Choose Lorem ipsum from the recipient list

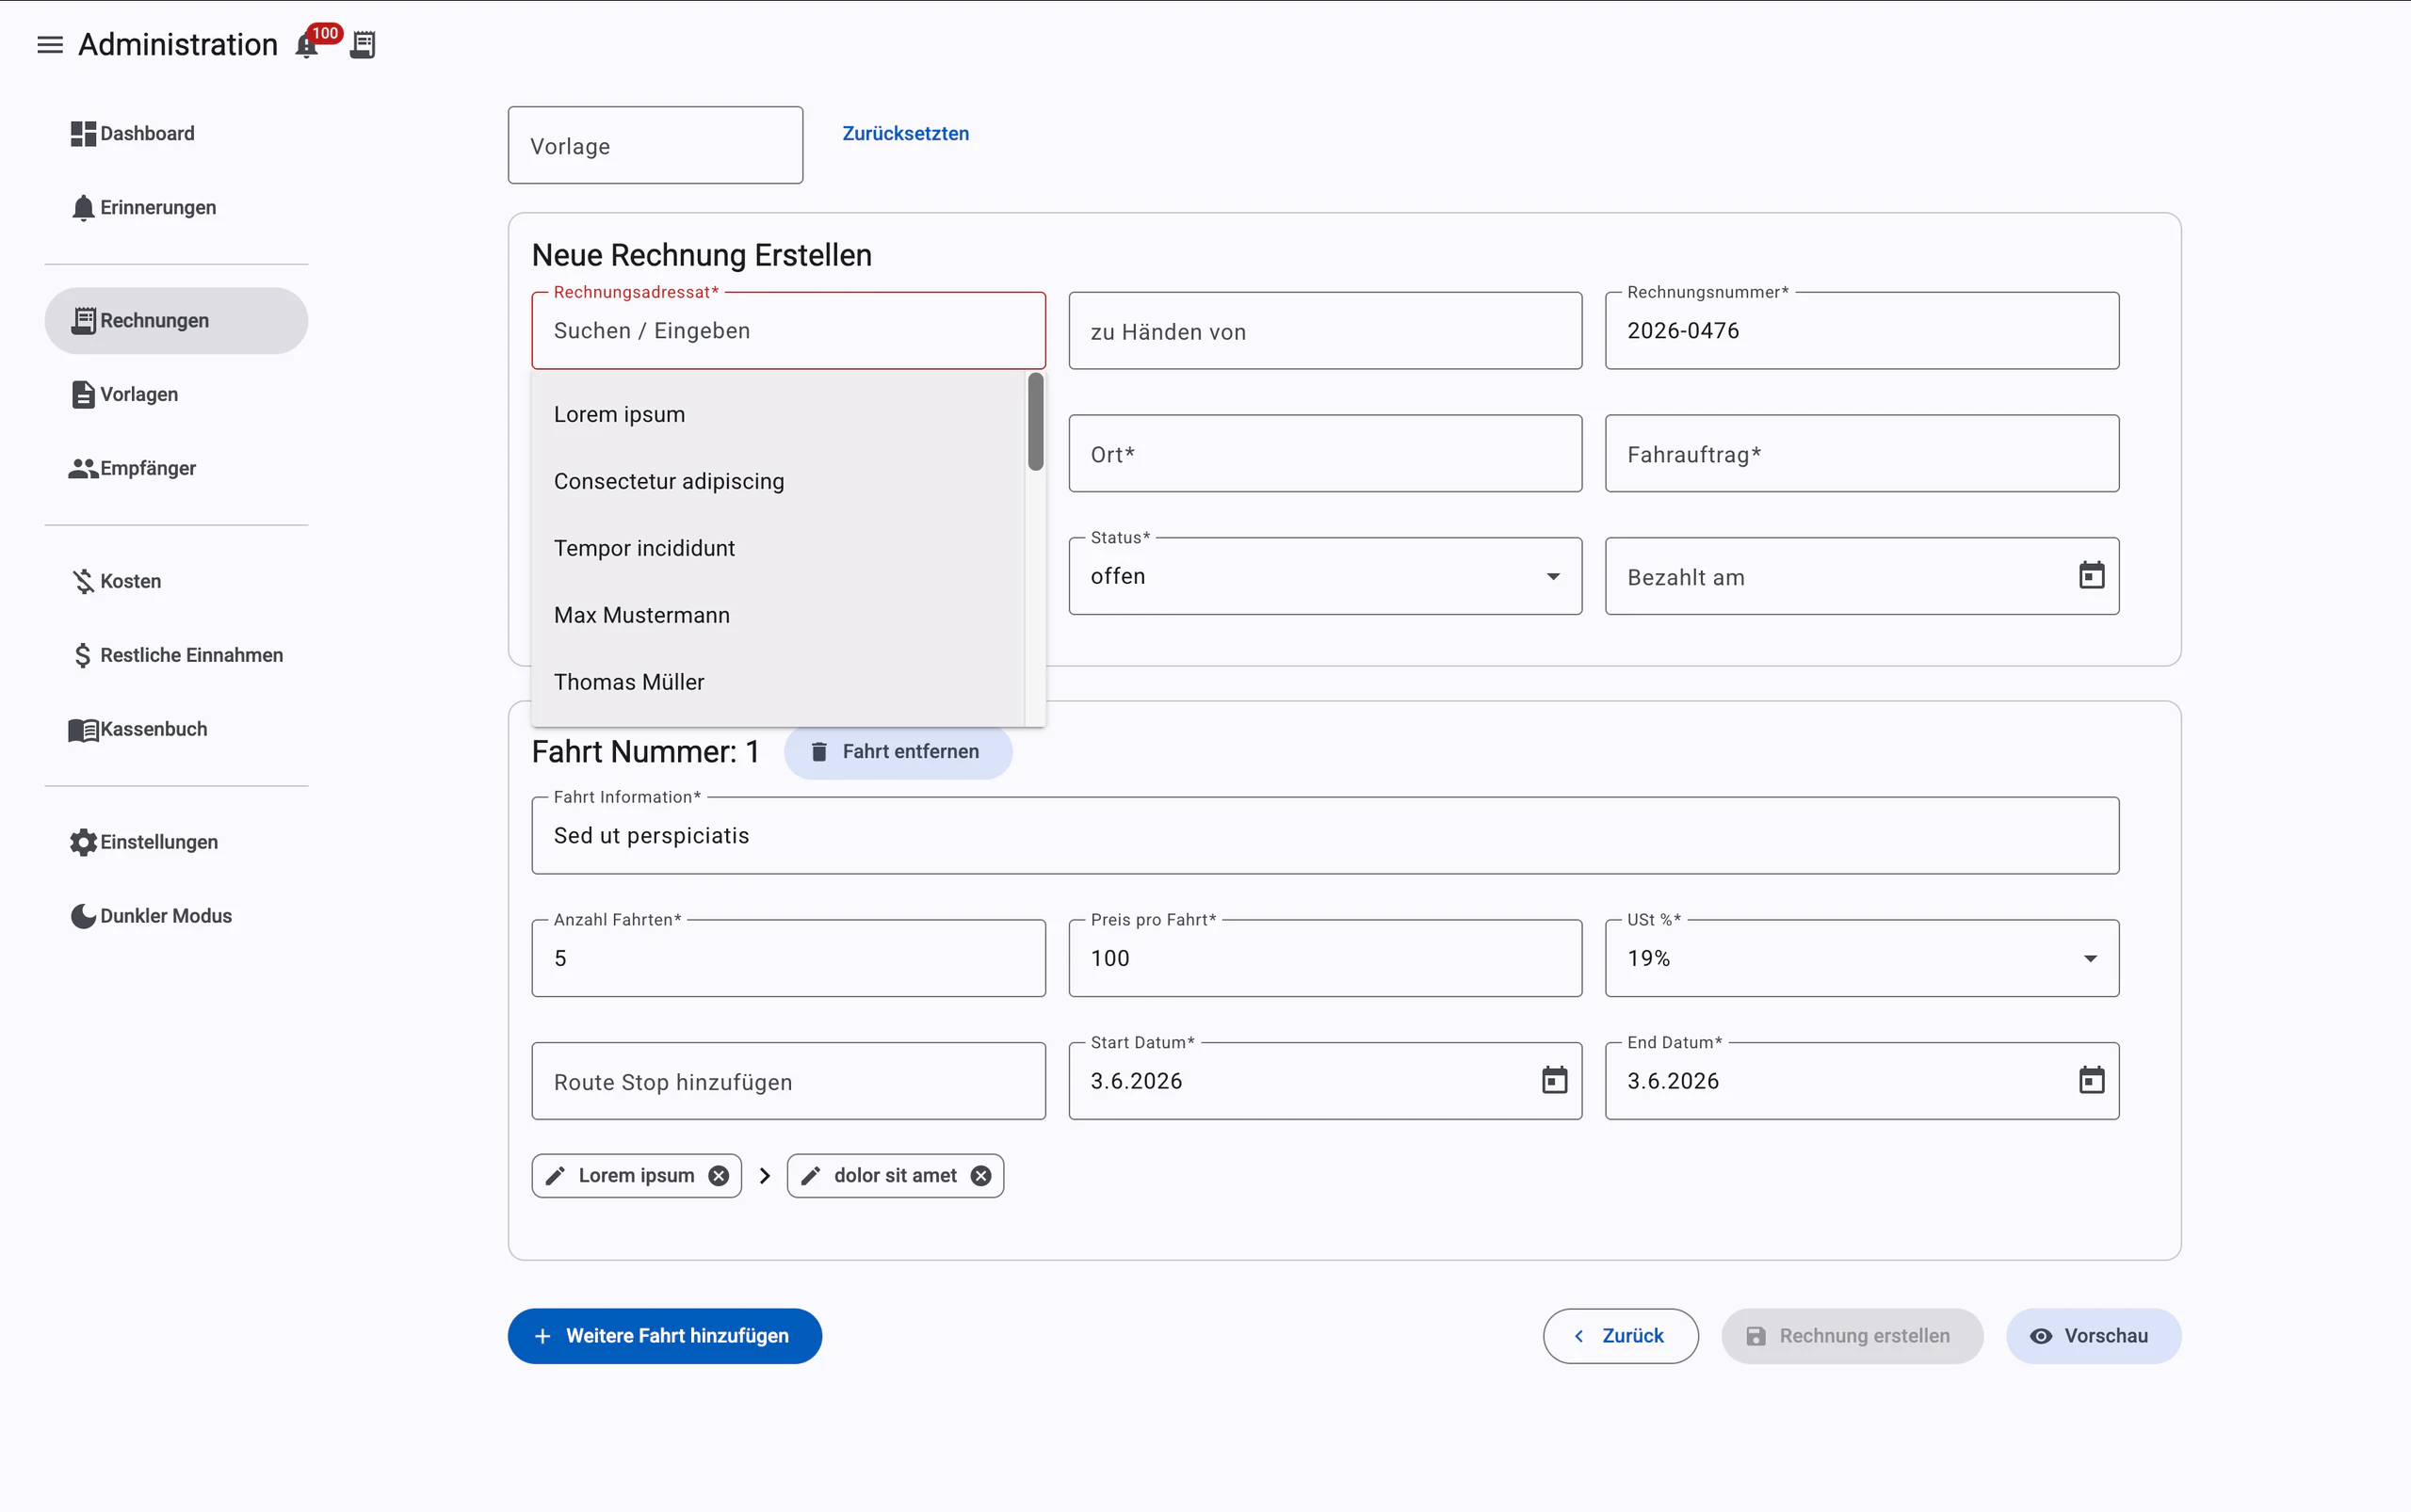pyautogui.click(x=777, y=415)
